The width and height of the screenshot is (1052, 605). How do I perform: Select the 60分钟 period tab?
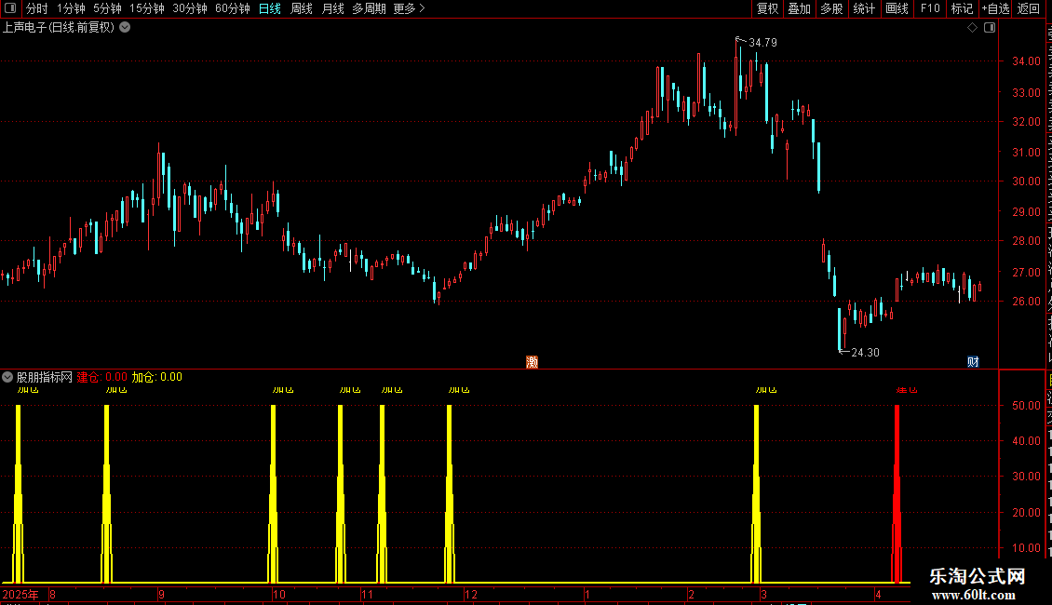(233, 8)
